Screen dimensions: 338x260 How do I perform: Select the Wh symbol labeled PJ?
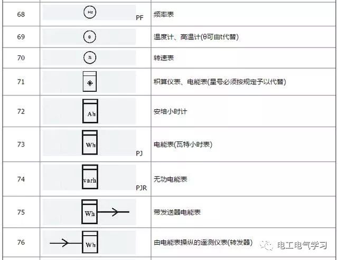[x=90, y=143]
